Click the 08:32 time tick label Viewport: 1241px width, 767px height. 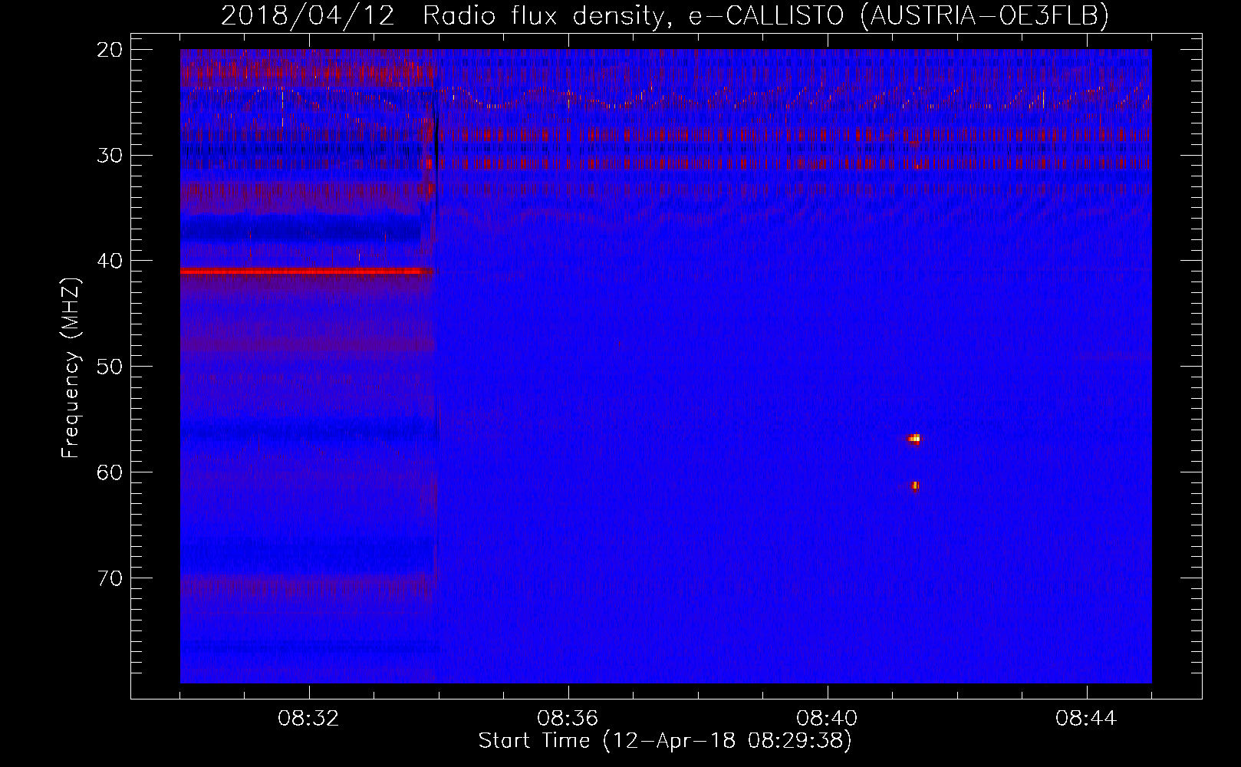pyautogui.click(x=308, y=719)
